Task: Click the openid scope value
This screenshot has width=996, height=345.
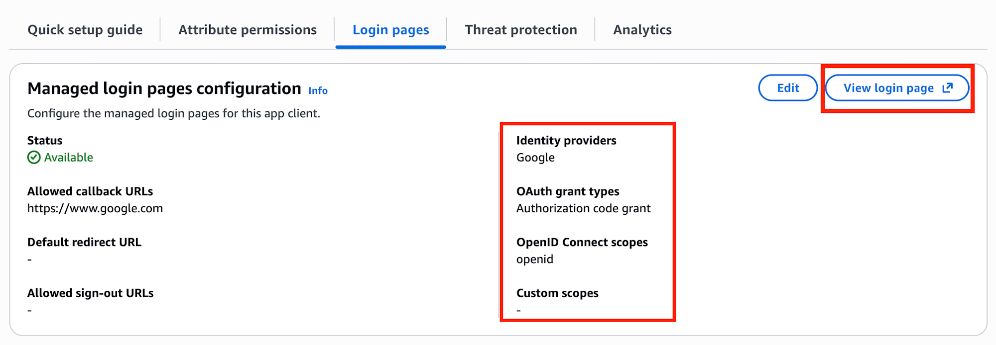Action: 534,259
